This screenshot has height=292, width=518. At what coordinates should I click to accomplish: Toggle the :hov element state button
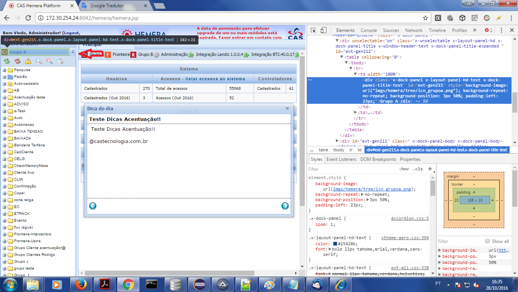click(404, 169)
